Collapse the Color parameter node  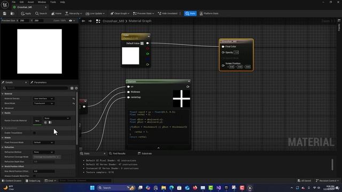pyautogui.click(x=149, y=36)
